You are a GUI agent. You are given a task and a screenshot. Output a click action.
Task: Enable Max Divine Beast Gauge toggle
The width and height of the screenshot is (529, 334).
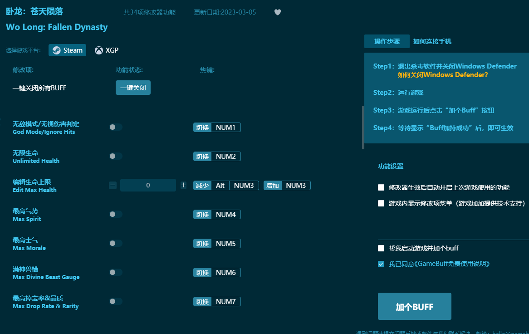point(116,272)
